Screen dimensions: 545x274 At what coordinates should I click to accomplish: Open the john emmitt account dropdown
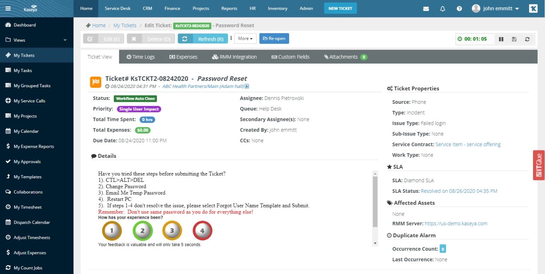495,8
